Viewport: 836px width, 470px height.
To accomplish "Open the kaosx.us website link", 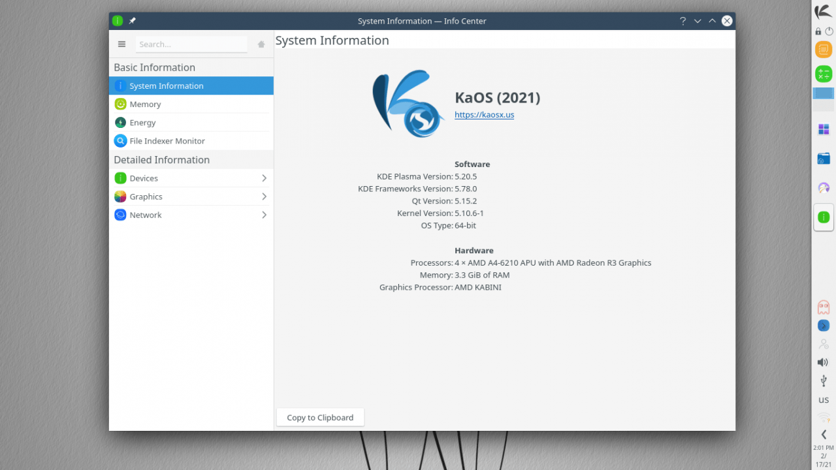I will pyautogui.click(x=484, y=115).
